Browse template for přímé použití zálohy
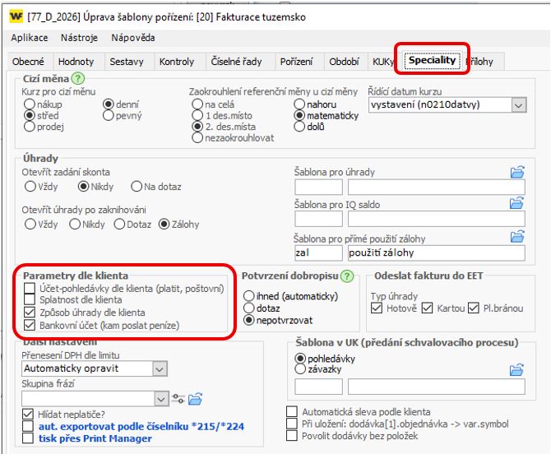Image resolution: width=551 pixels, height=454 pixels. (x=516, y=237)
